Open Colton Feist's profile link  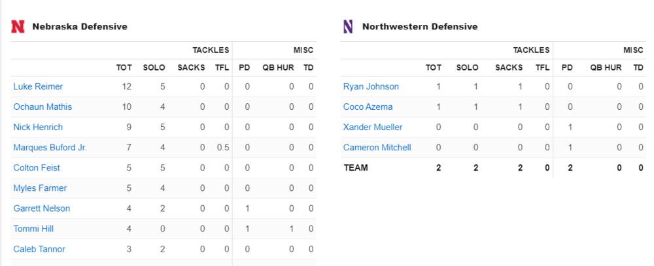[x=37, y=168]
